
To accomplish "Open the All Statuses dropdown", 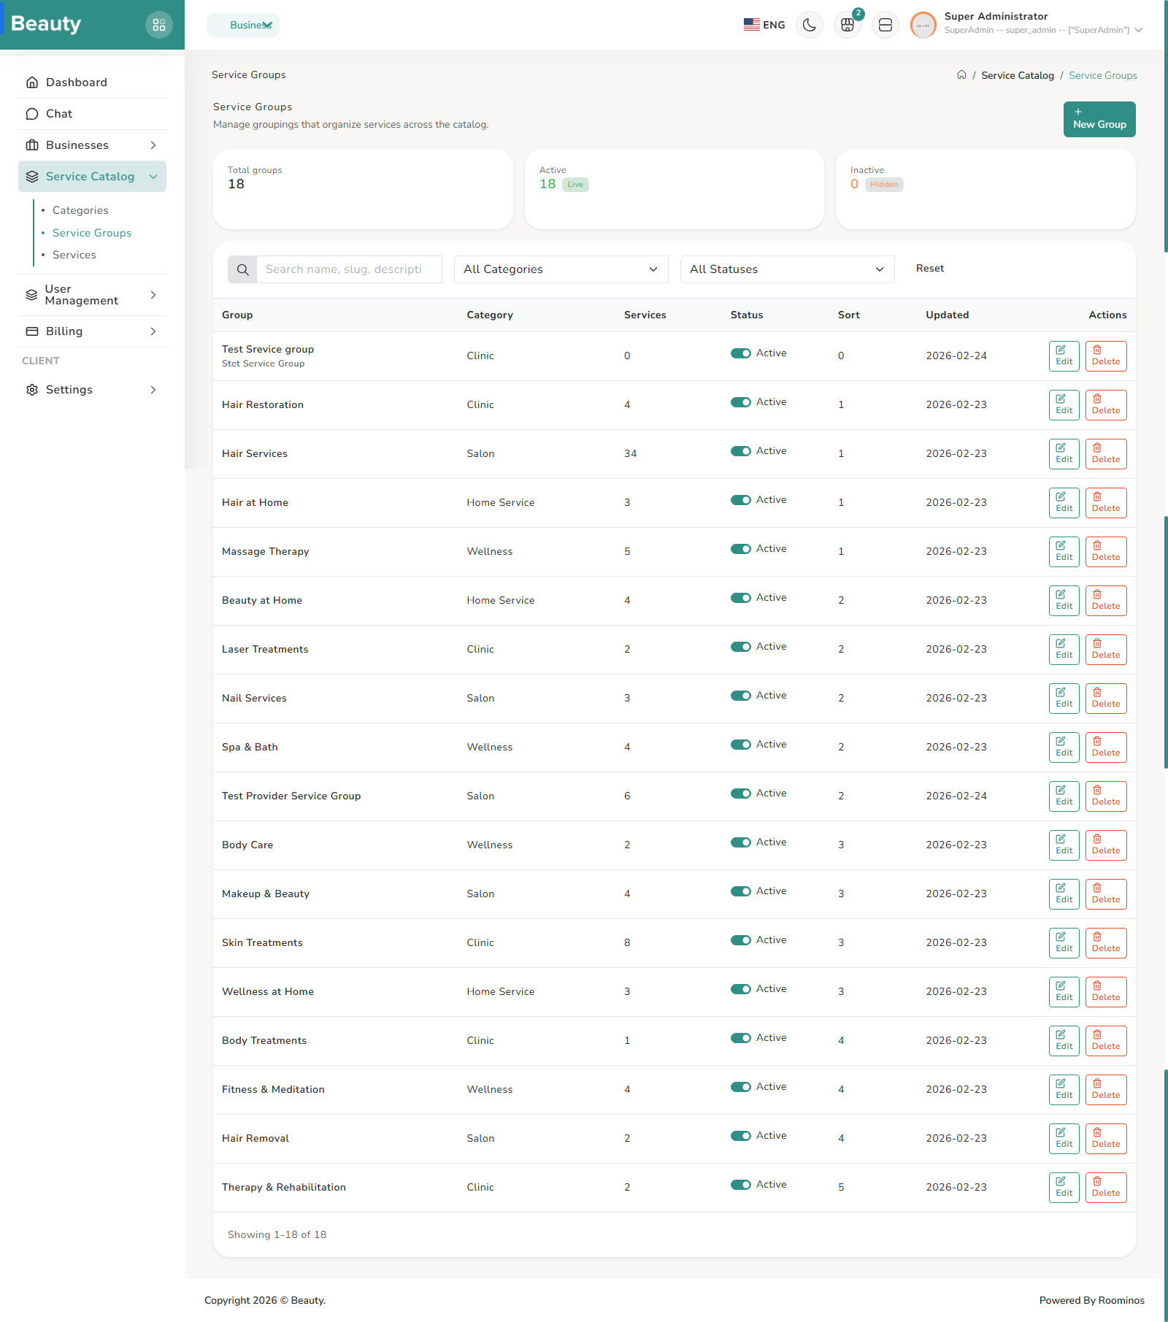I will click(x=787, y=269).
